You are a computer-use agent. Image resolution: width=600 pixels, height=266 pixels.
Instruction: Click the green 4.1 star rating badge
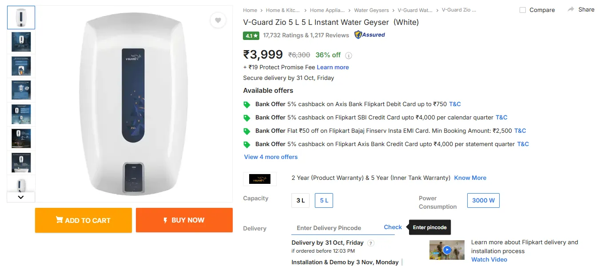point(251,36)
